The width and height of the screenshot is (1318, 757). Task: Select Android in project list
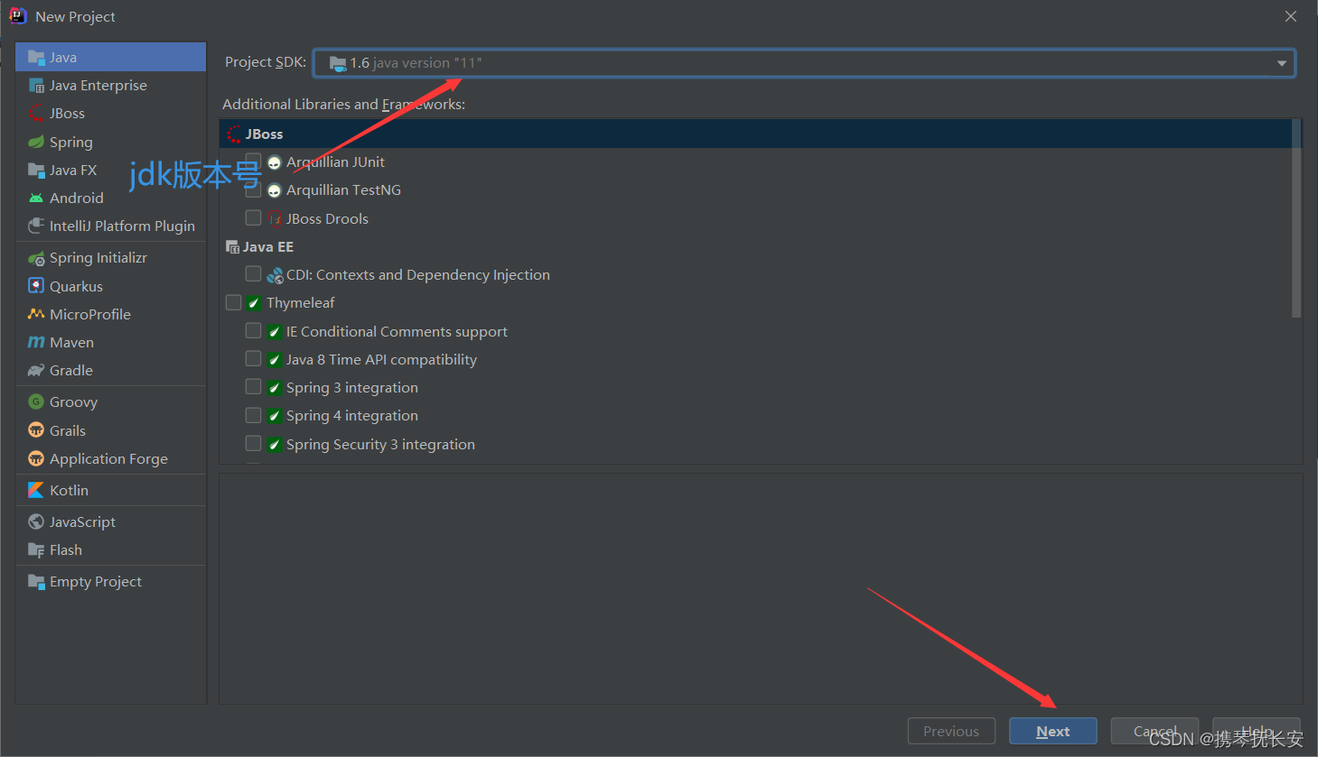pyautogui.click(x=110, y=198)
